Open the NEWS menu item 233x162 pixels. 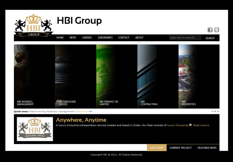(73, 38)
